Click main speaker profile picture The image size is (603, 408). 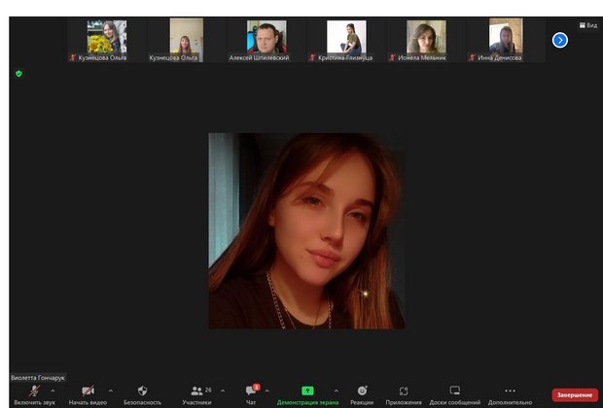tap(306, 231)
